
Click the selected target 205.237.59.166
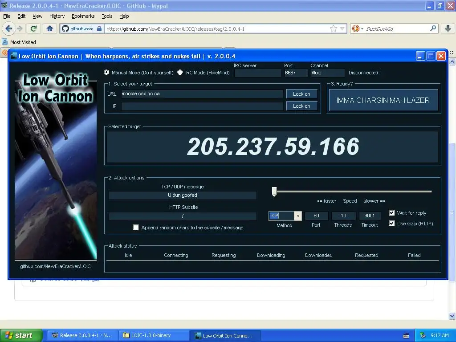pyautogui.click(x=273, y=146)
